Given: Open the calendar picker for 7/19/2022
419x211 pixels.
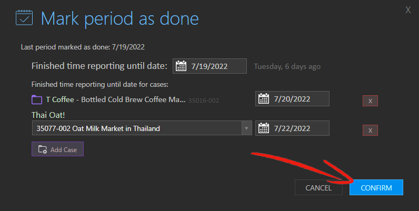Looking at the screenshot, I should (x=181, y=66).
